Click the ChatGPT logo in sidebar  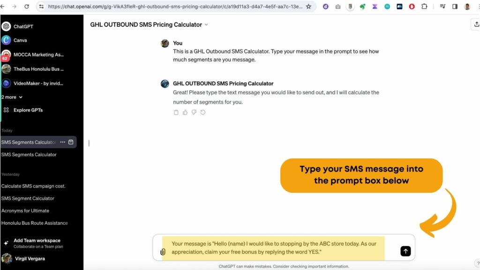tap(6, 26)
